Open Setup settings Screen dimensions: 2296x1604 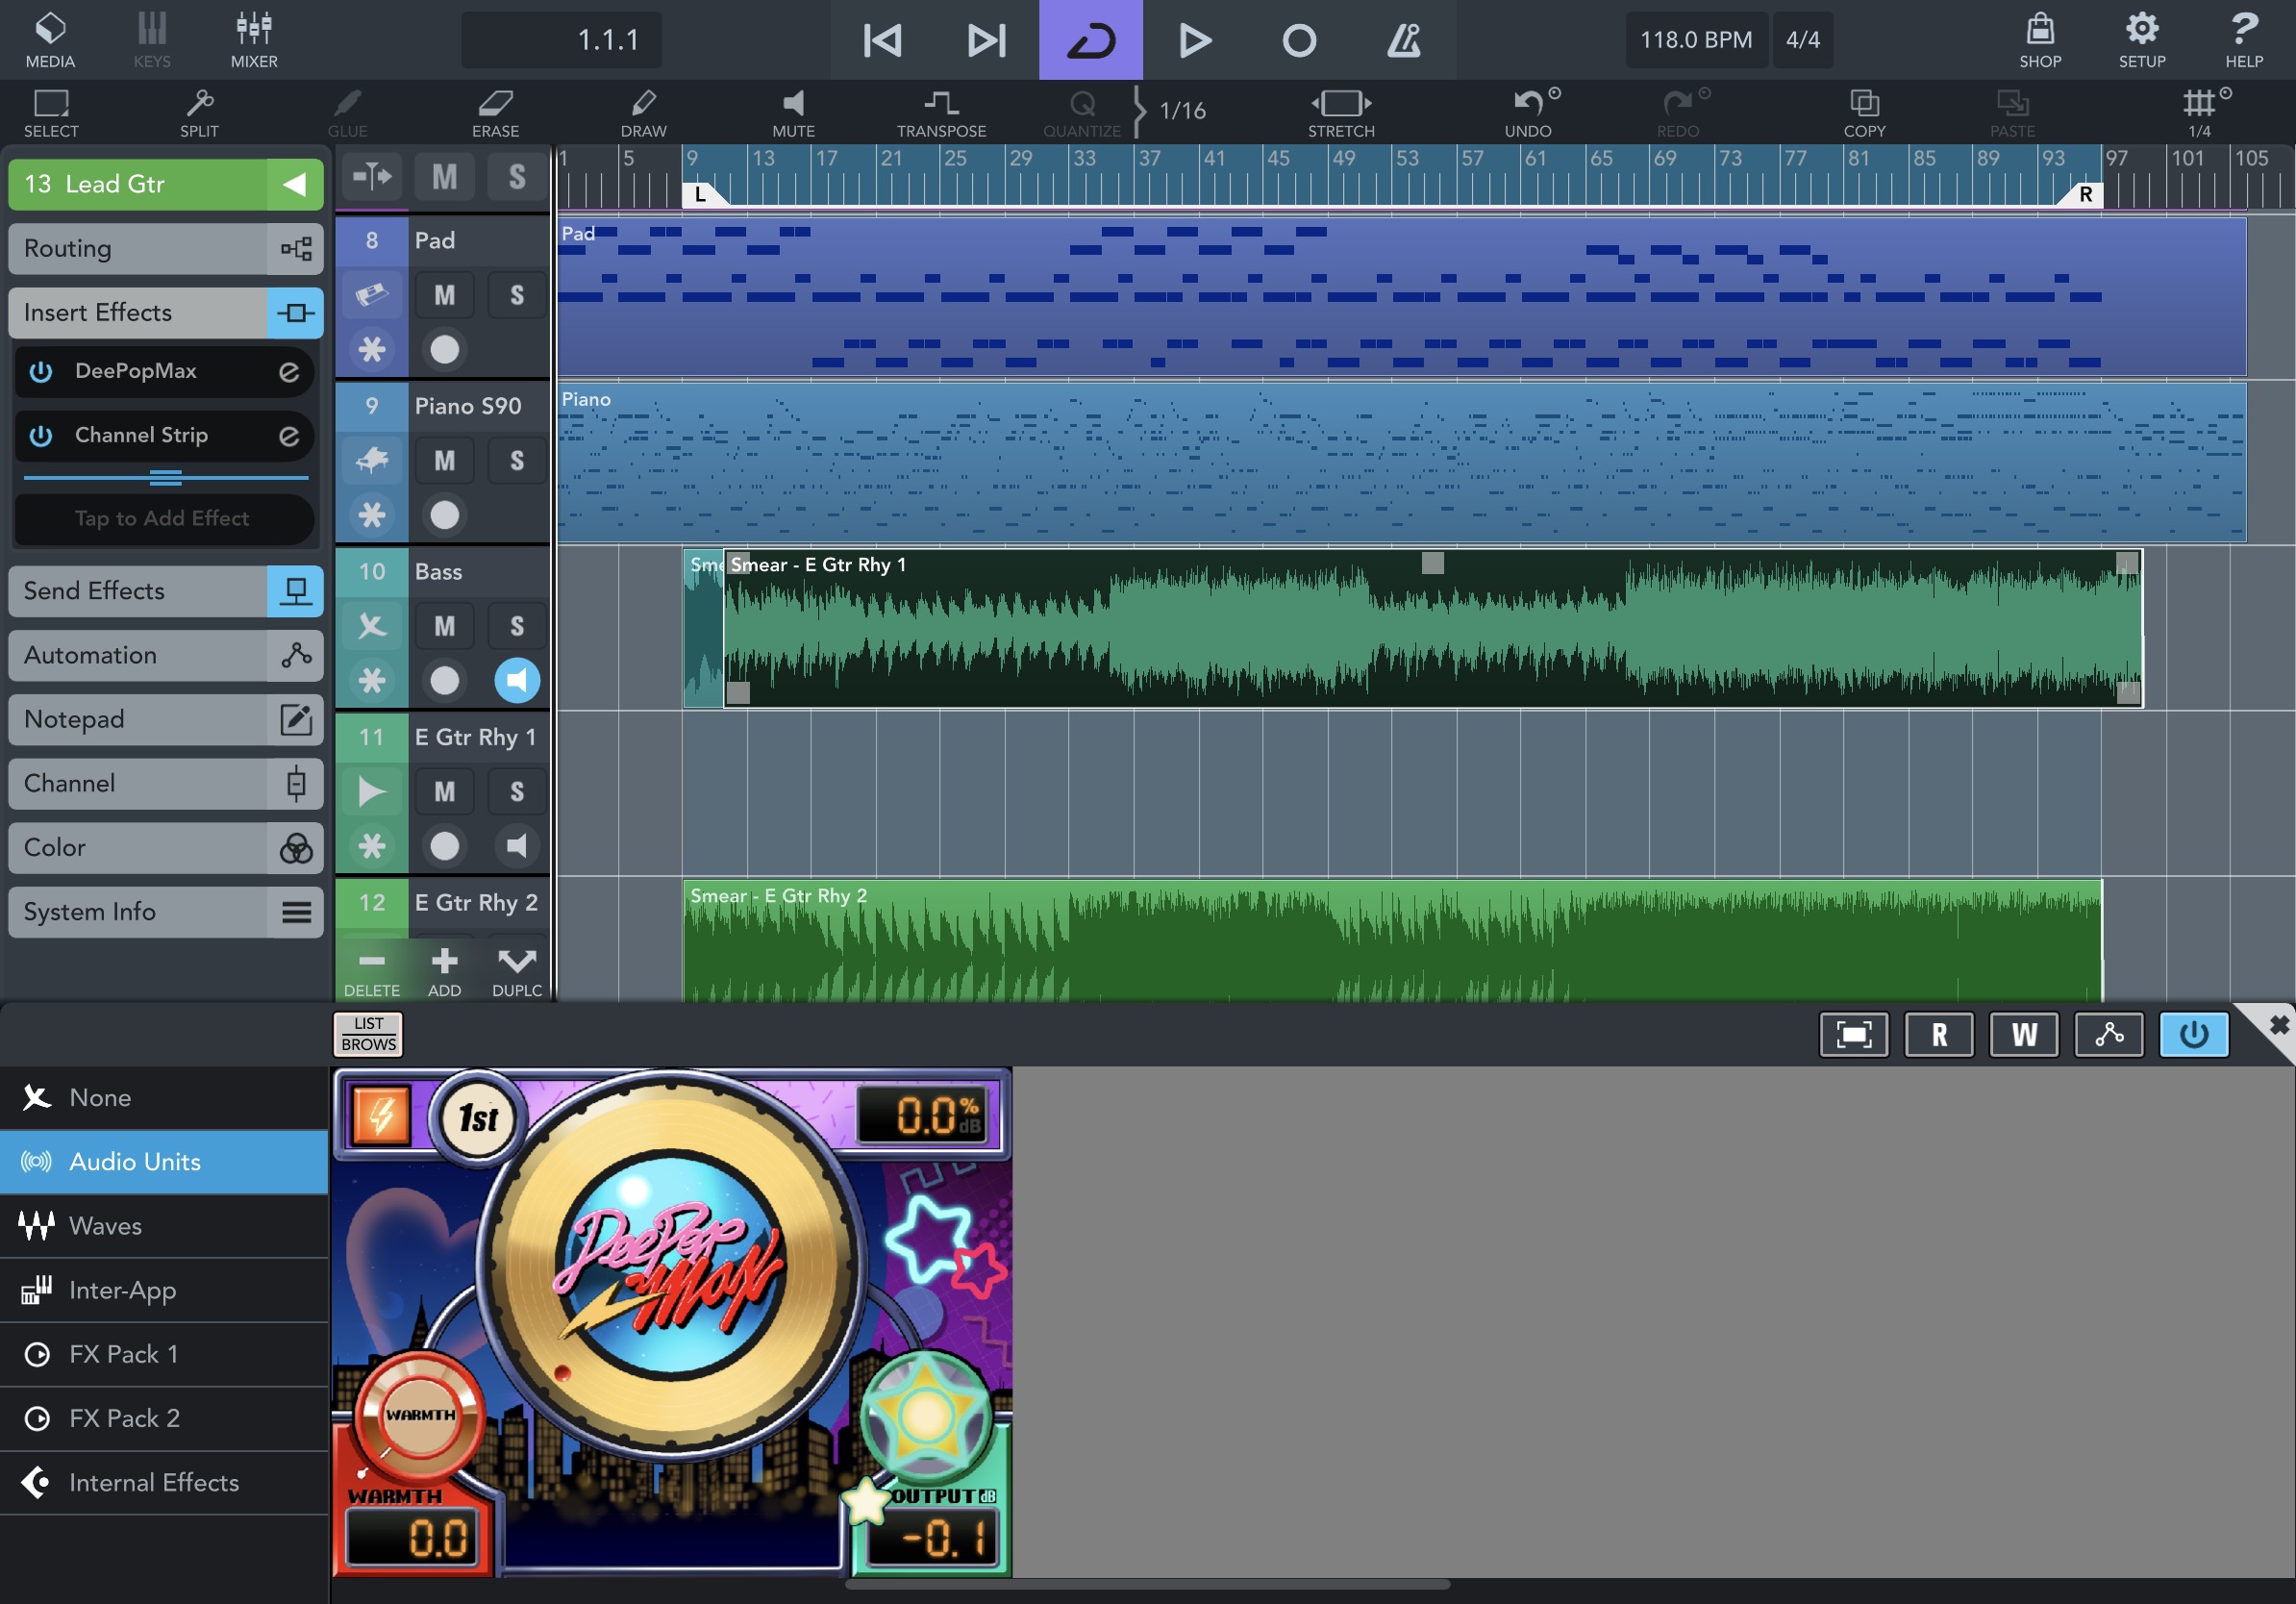point(2142,40)
